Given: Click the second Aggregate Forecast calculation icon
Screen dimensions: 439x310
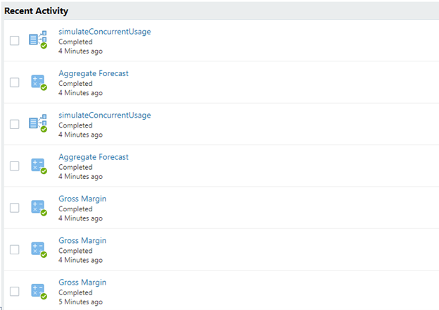Looking at the screenshot, I should [x=37, y=166].
